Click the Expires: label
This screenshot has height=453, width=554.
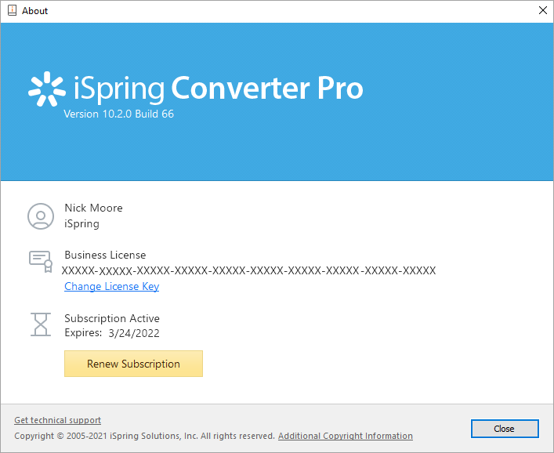[x=83, y=333]
